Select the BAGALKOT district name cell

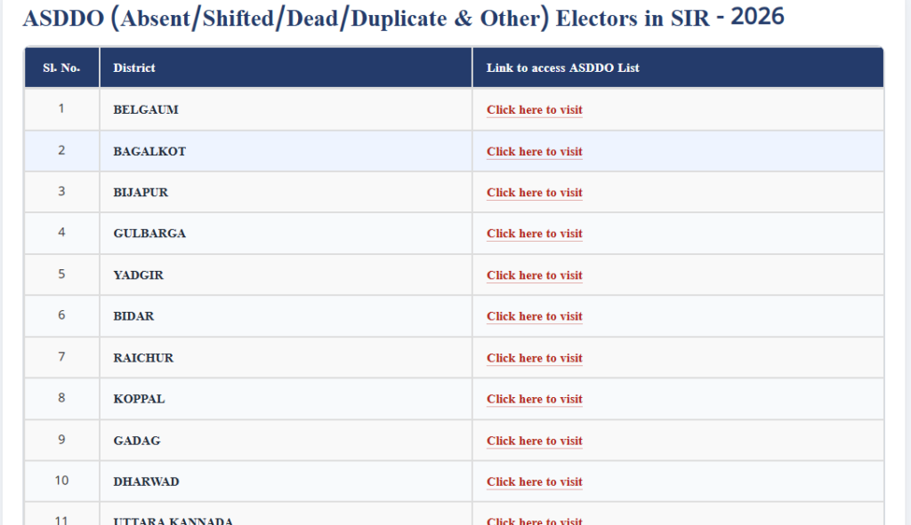tap(286, 151)
